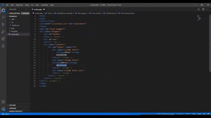211x118 pixels.
Task: Click the line and column indicator in status bar
Action: (166, 114)
